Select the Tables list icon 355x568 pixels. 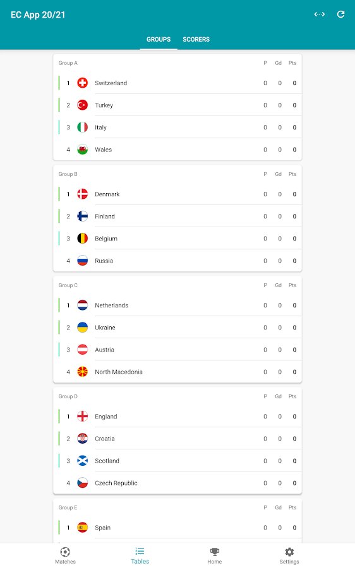(x=140, y=551)
